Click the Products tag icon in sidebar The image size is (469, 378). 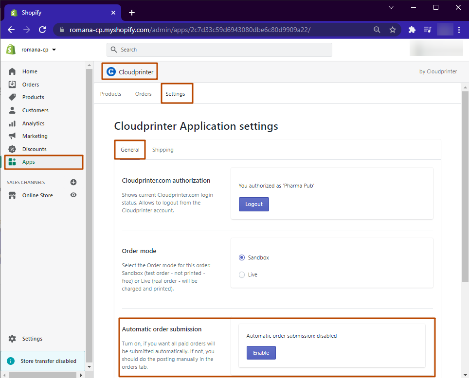click(12, 97)
